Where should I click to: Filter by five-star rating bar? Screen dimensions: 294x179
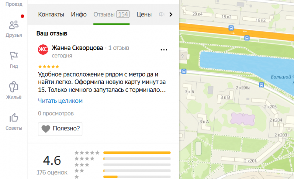pos(137,153)
